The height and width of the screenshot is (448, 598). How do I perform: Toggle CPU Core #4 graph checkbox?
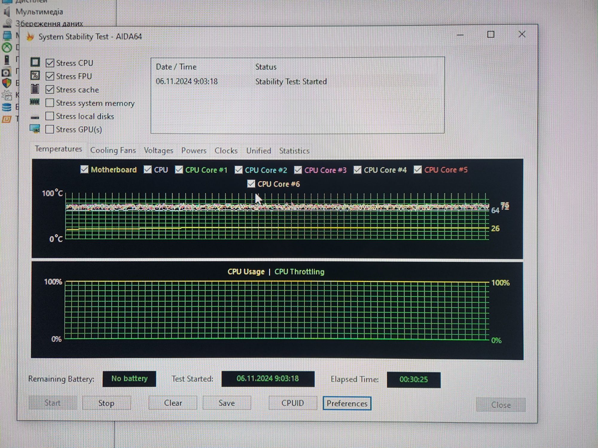(357, 170)
